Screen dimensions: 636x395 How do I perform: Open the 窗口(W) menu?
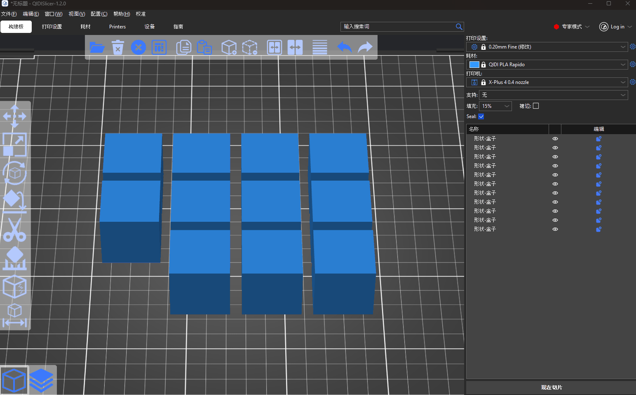(54, 14)
